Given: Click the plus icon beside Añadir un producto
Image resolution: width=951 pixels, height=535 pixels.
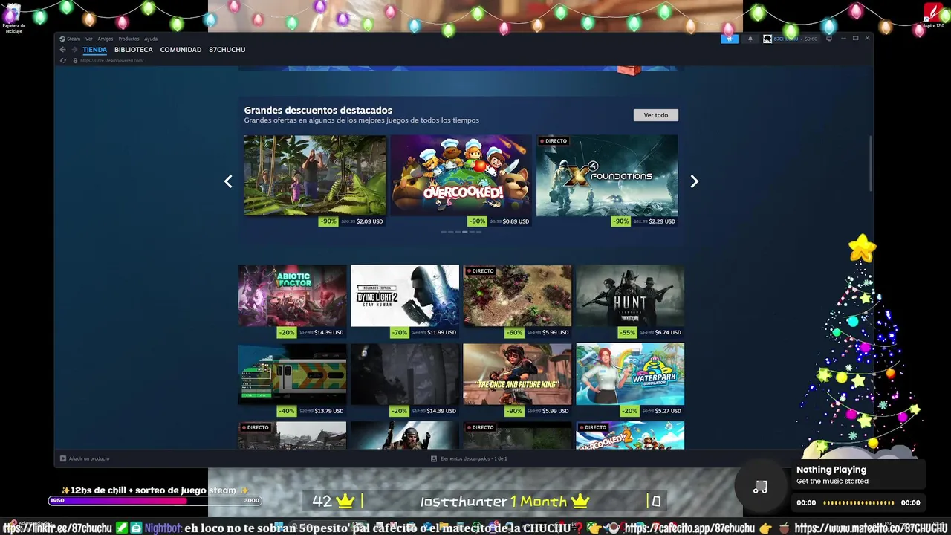Looking at the screenshot, I should [x=63, y=458].
